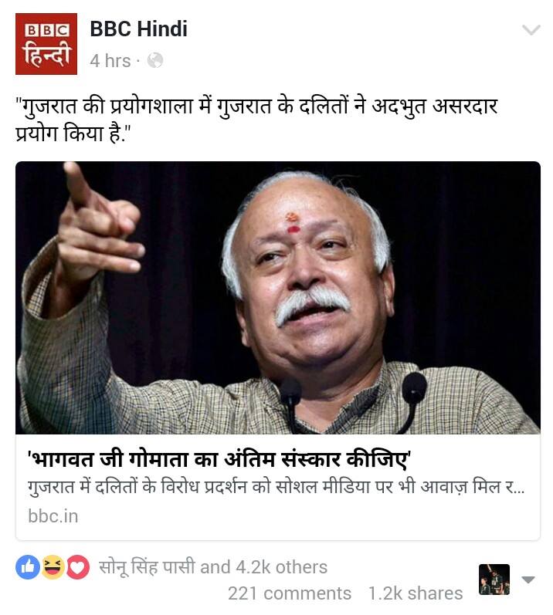The height and width of the screenshot is (615, 553).
Task: Click the pointing hand in the article photo
Action: (98, 224)
